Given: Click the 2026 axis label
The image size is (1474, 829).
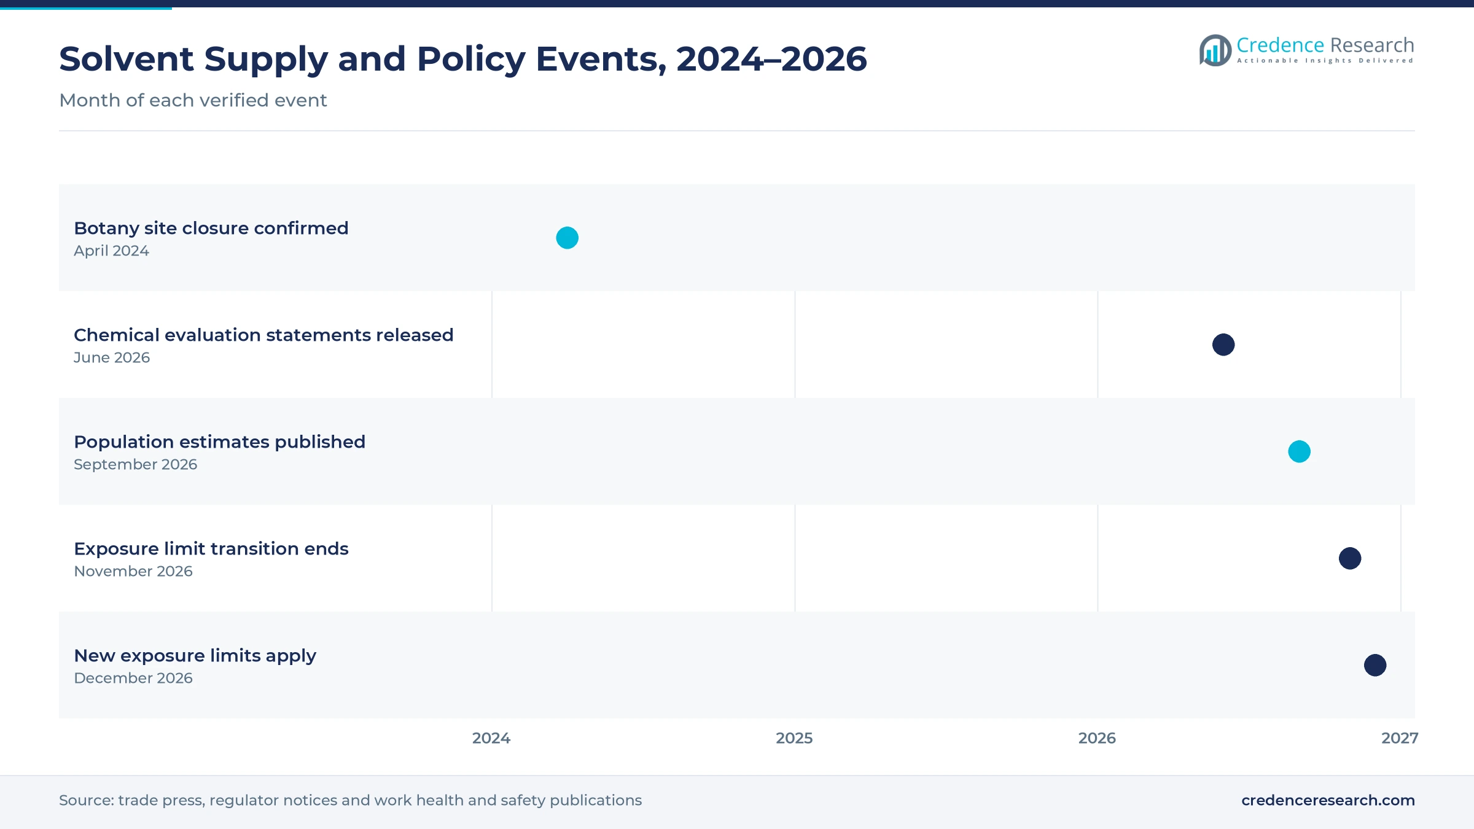Looking at the screenshot, I should (1097, 738).
